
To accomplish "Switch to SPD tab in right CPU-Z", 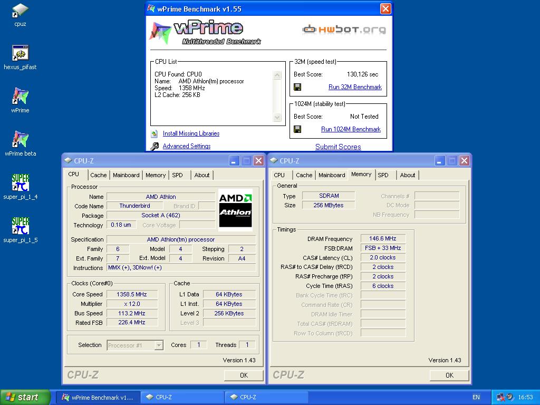I will [383, 175].
